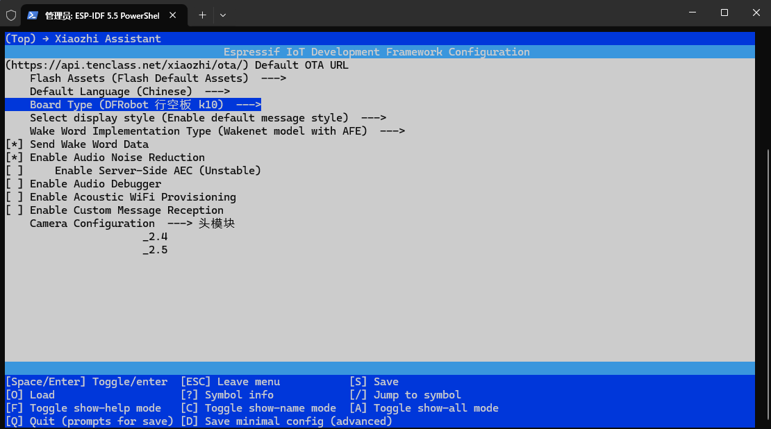Click the [A] Toggle show-all mode hint
Screen dimensions: 771x429
point(424,408)
